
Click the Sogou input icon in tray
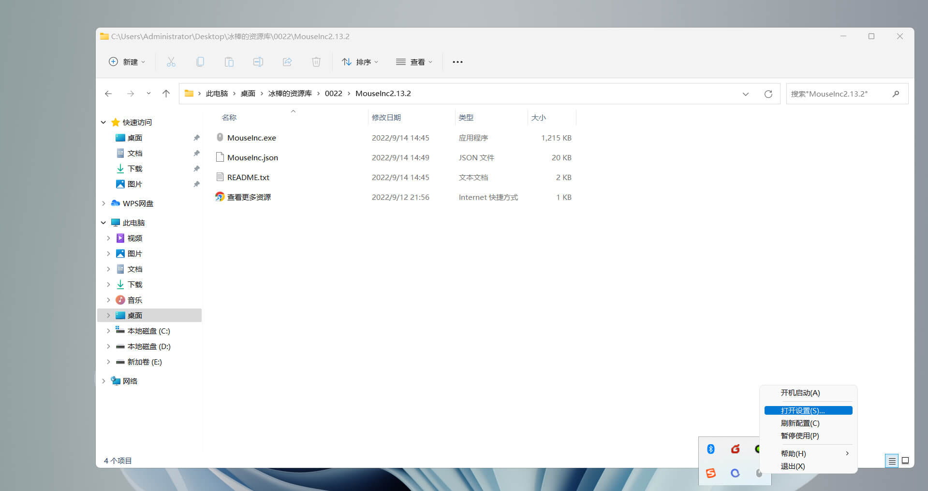tap(711, 473)
